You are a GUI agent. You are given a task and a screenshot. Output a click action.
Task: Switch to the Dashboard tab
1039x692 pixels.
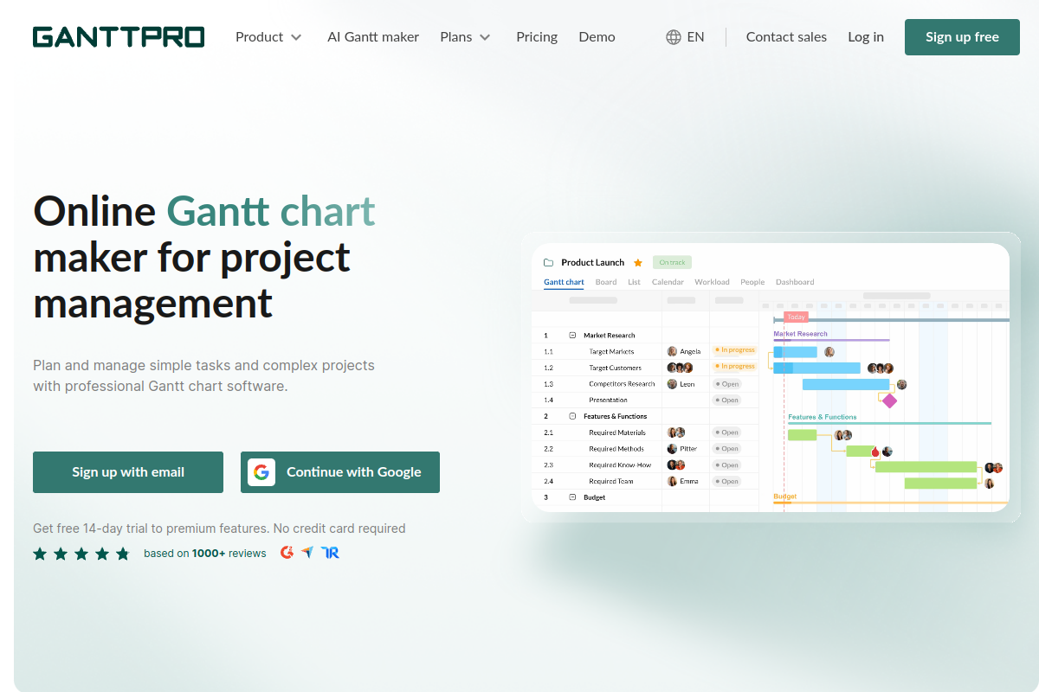(795, 282)
